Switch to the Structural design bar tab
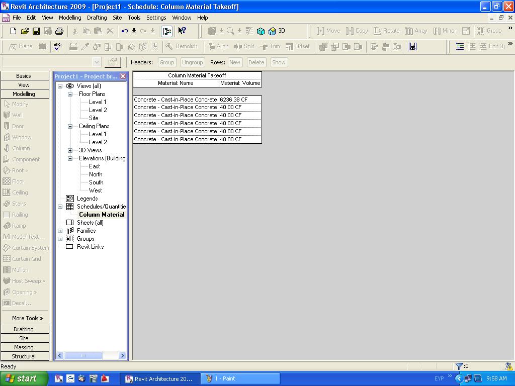 coord(24,356)
